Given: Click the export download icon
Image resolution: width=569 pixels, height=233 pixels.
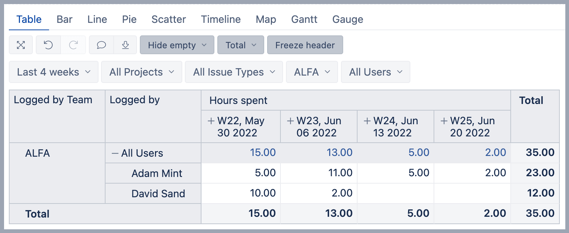Looking at the screenshot, I should pyautogui.click(x=125, y=45).
